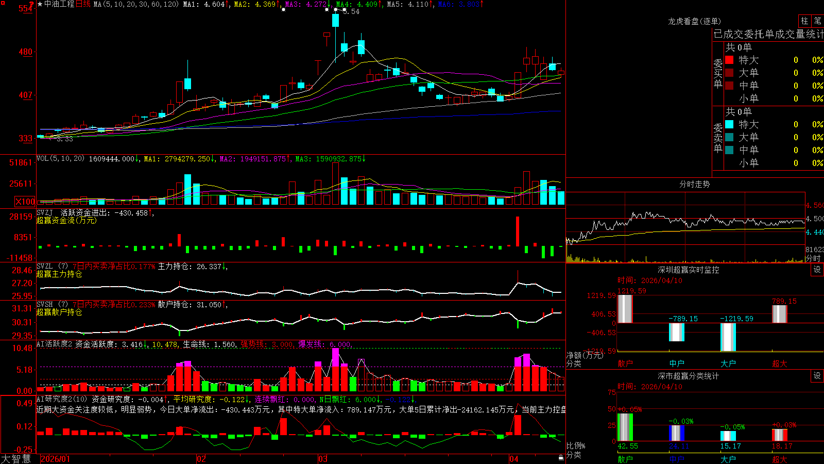Screen dimensions: 824x464
Task: Click the 超赢主力持仓 label
Action: [59, 274]
